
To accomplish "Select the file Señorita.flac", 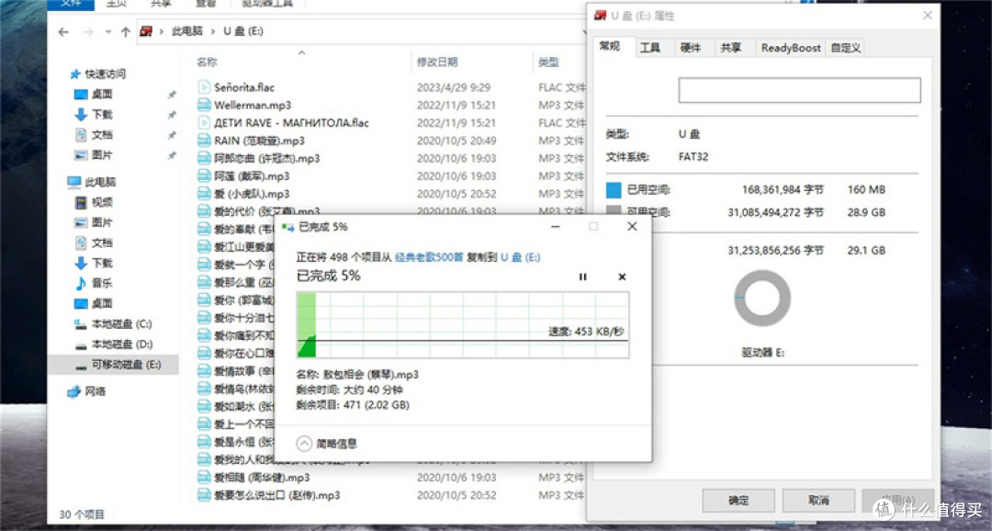I will [x=244, y=87].
